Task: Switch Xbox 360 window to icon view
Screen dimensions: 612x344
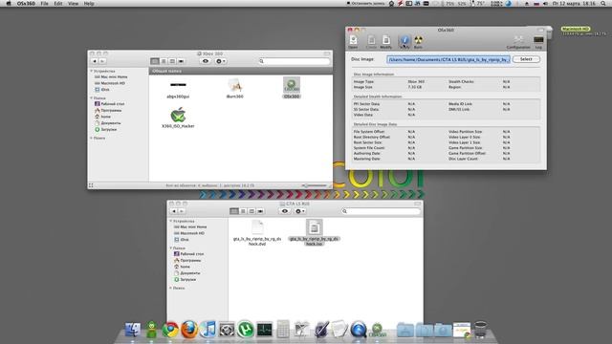Action: (x=155, y=61)
